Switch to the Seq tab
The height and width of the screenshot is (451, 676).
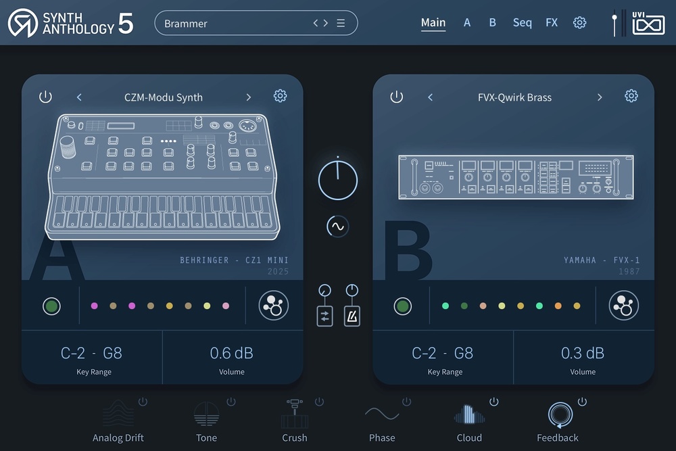click(522, 22)
